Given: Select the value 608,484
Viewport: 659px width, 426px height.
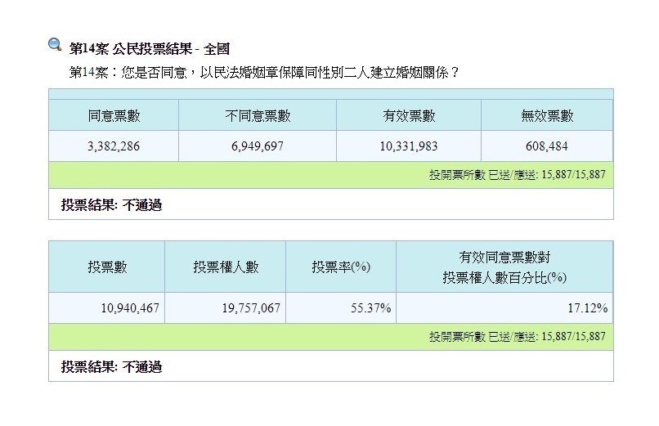Looking at the screenshot, I should point(547,146).
